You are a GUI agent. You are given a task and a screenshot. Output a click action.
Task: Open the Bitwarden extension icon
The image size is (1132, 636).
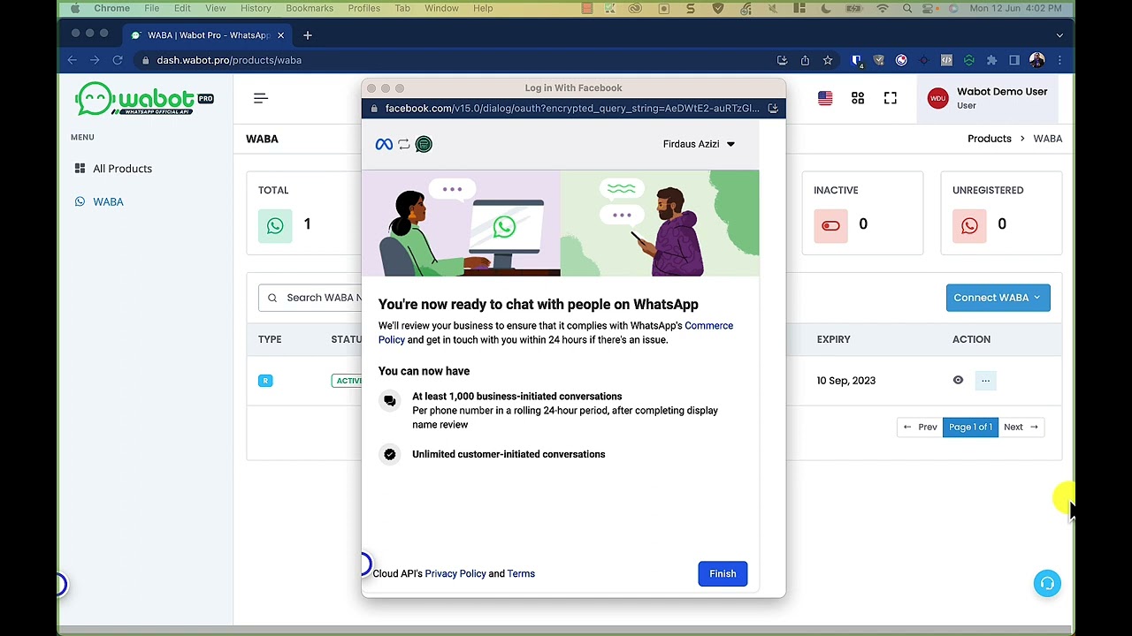[x=856, y=60]
